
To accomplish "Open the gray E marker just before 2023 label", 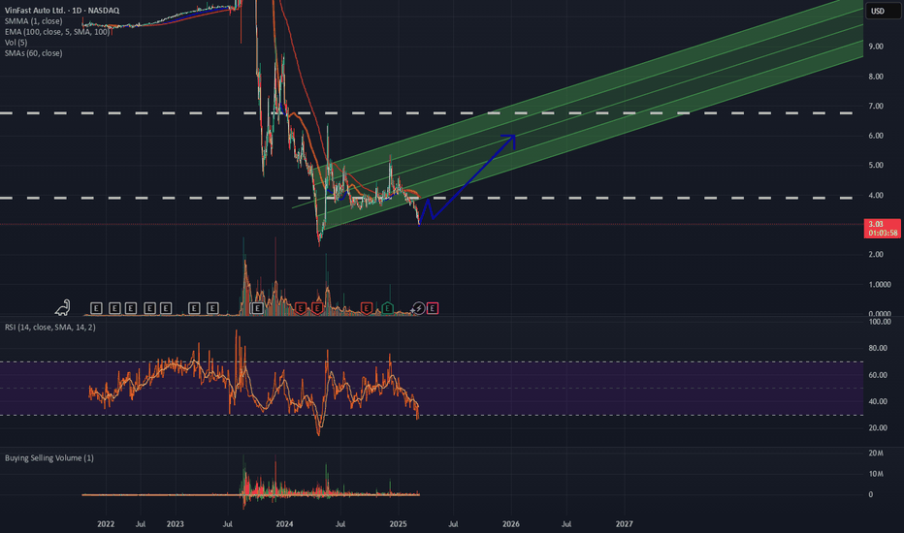I will pyautogui.click(x=166, y=308).
